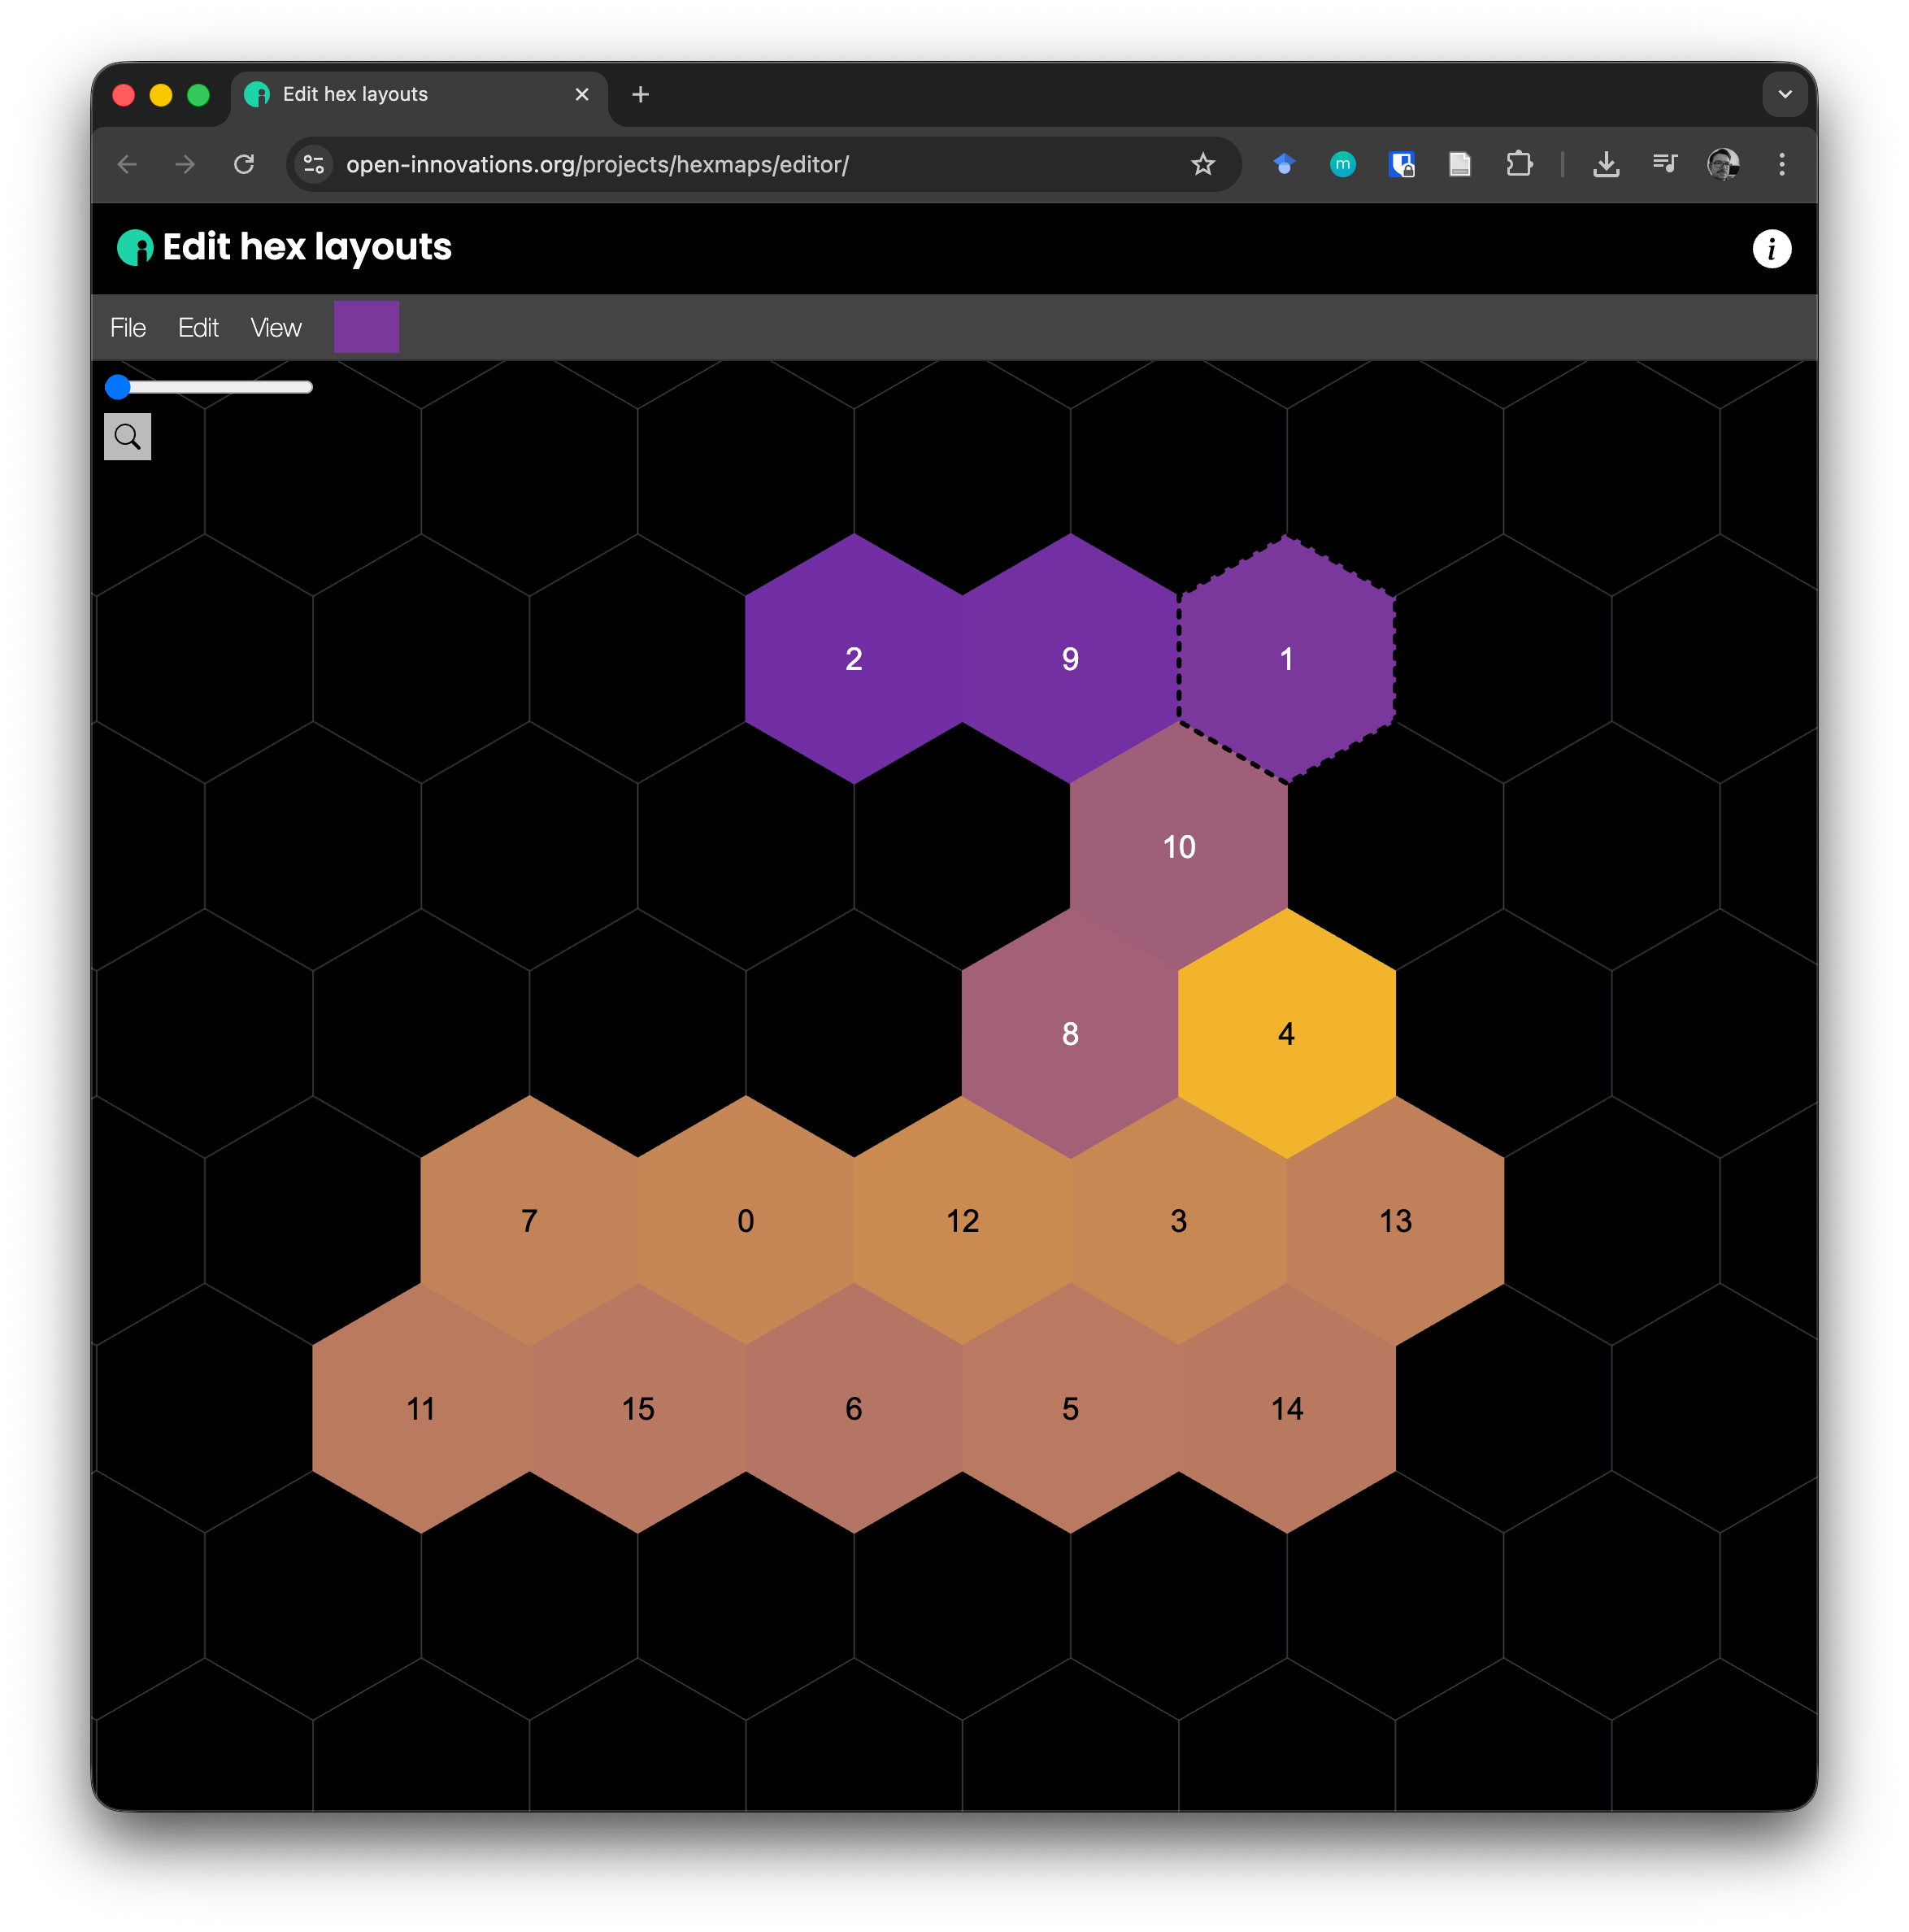Screen dimensions: 1909x1932
Task: Click the purple colour swatch in menubar
Action: tap(366, 327)
